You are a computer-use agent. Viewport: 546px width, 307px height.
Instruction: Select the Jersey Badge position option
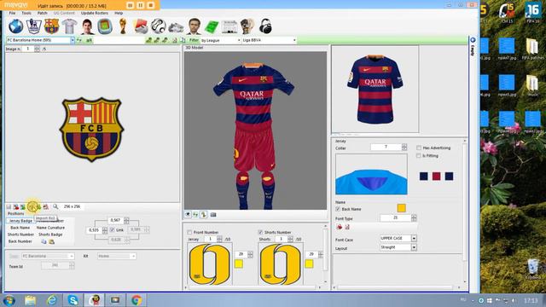pos(20,221)
